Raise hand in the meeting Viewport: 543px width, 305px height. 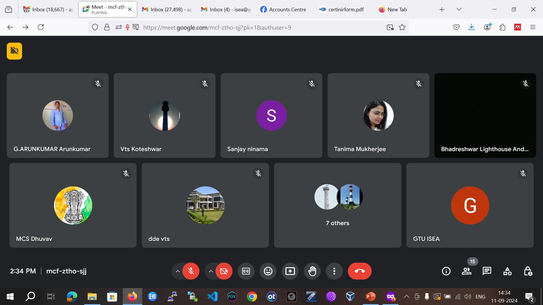click(x=312, y=271)
